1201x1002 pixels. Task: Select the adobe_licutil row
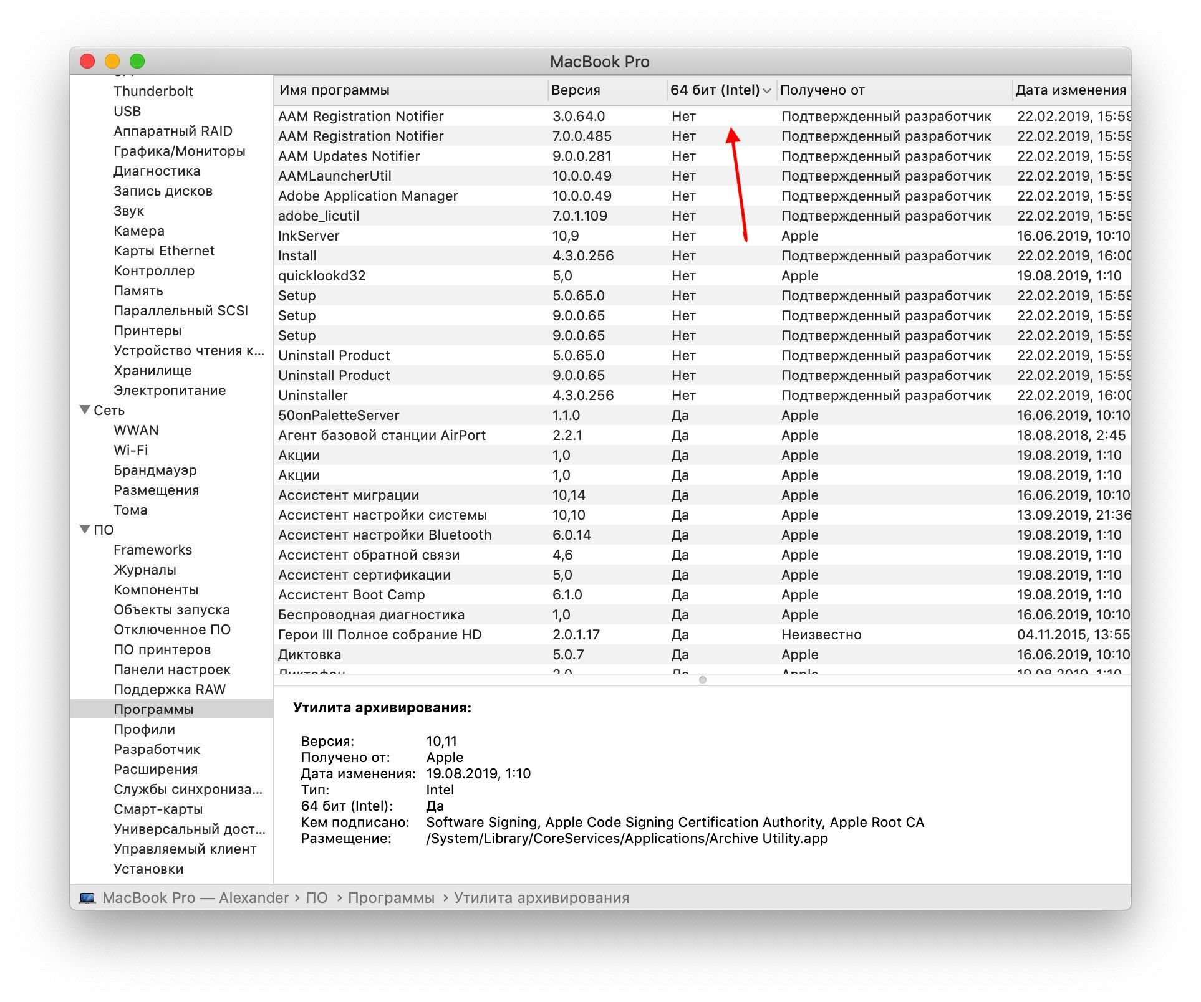(702, 216)
